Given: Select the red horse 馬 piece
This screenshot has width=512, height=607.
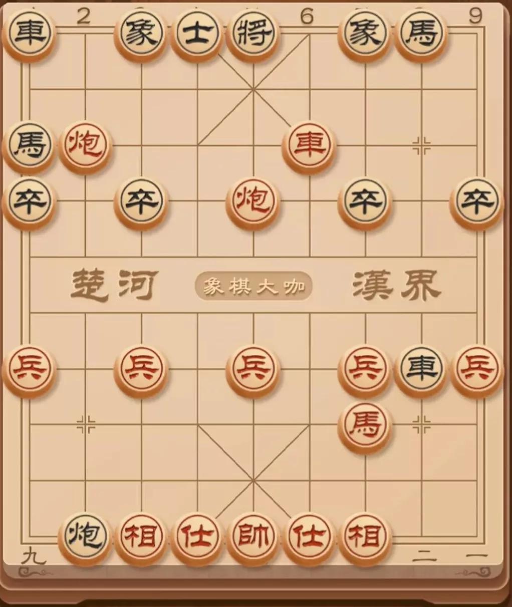Looking at the screenshot, I should click(x=365, y=426).
